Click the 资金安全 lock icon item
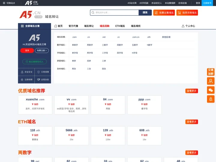 click(26, 72)
